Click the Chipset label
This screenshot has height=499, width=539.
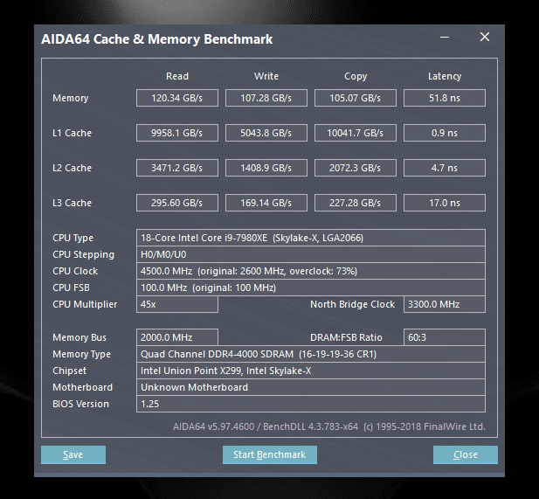[x=69, y=371]
